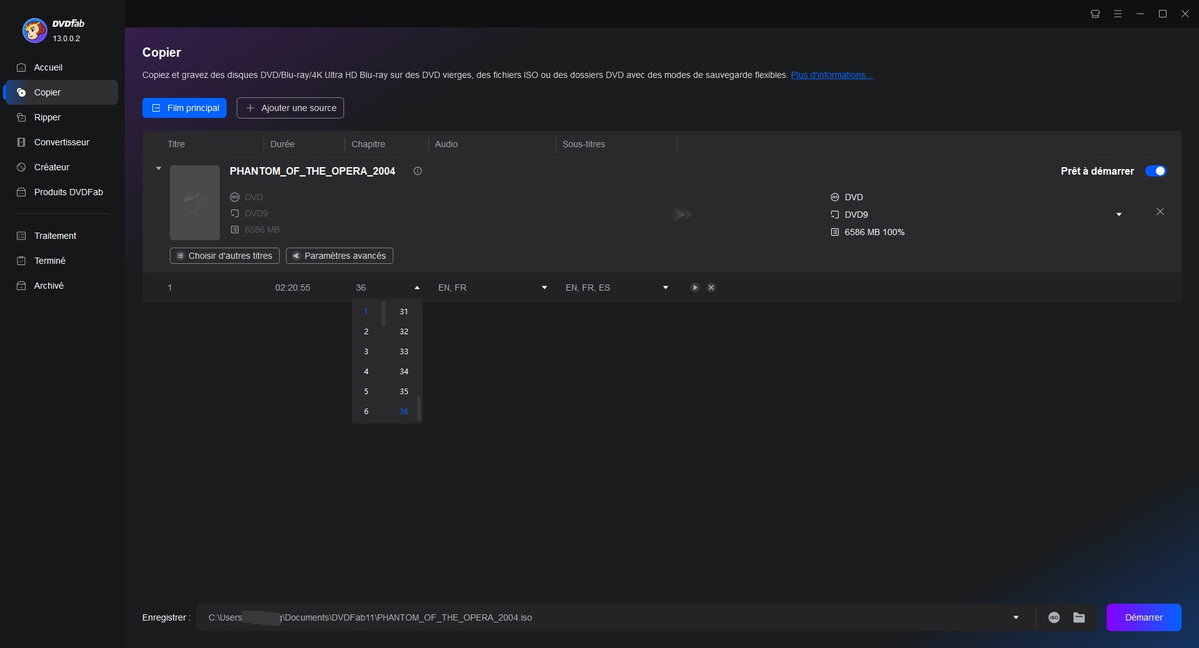Click Ajouter une source button
This screenshot has height=648, width=1199.
pyautogui.click(x=290, y=108)
